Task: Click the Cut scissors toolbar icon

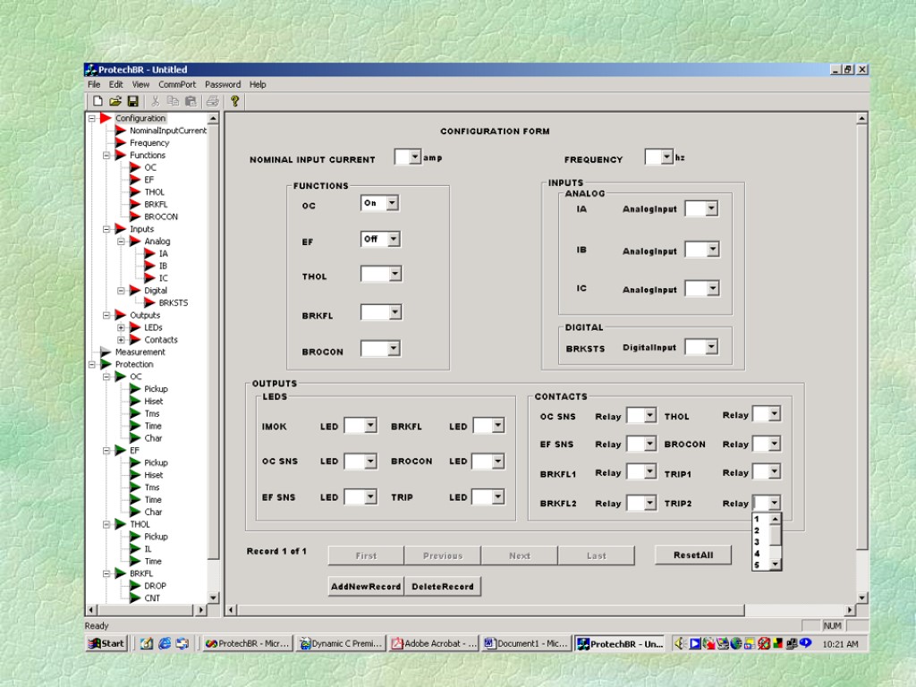Action: [x=156, y=102]
